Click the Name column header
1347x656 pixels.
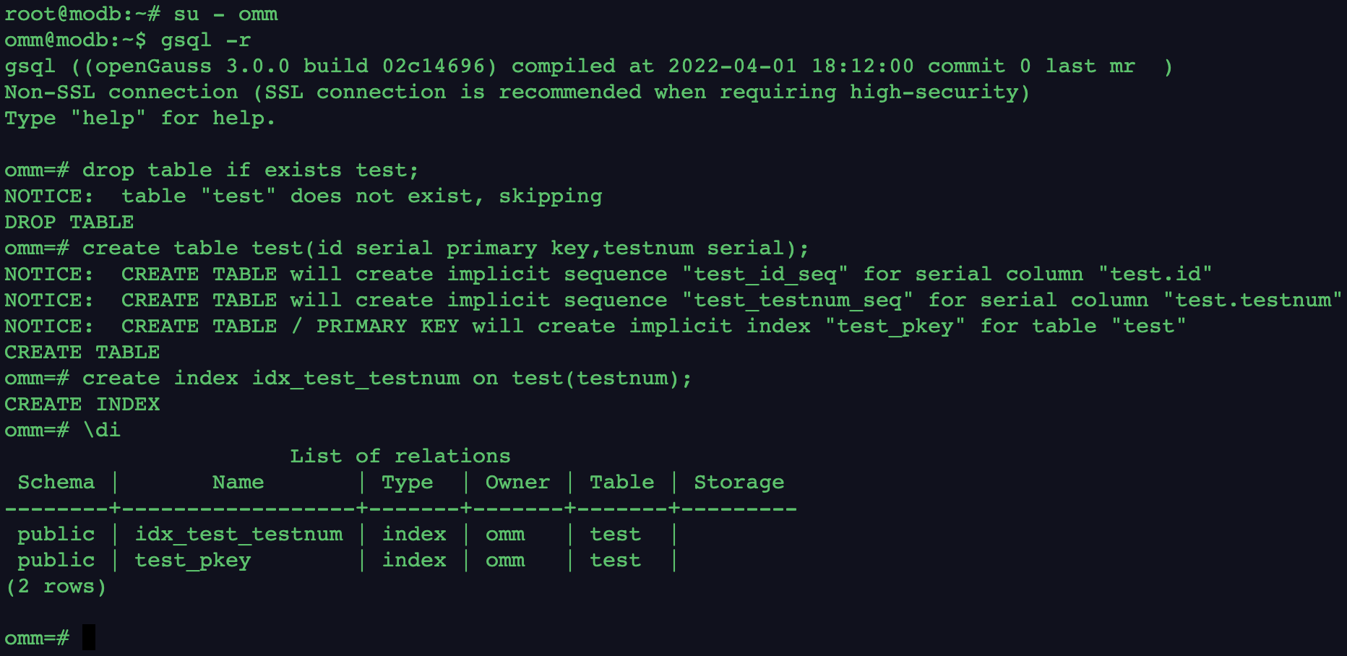click(238, 482)
